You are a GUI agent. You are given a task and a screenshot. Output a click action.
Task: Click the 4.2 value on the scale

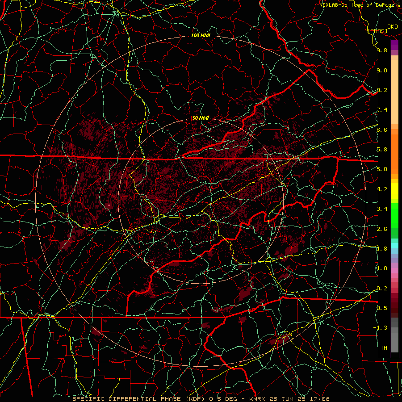point(382,189)
